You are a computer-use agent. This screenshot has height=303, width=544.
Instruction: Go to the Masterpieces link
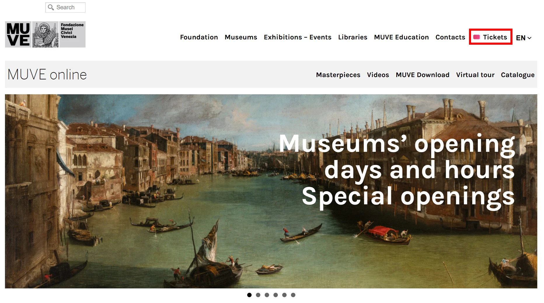tap(338, 75)
